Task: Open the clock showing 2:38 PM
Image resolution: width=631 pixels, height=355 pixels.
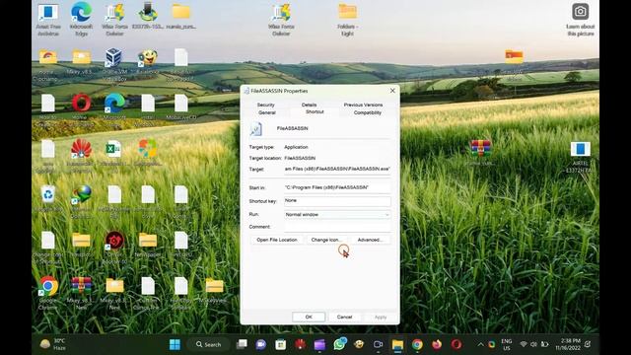Action: click(x=568, y=344)
